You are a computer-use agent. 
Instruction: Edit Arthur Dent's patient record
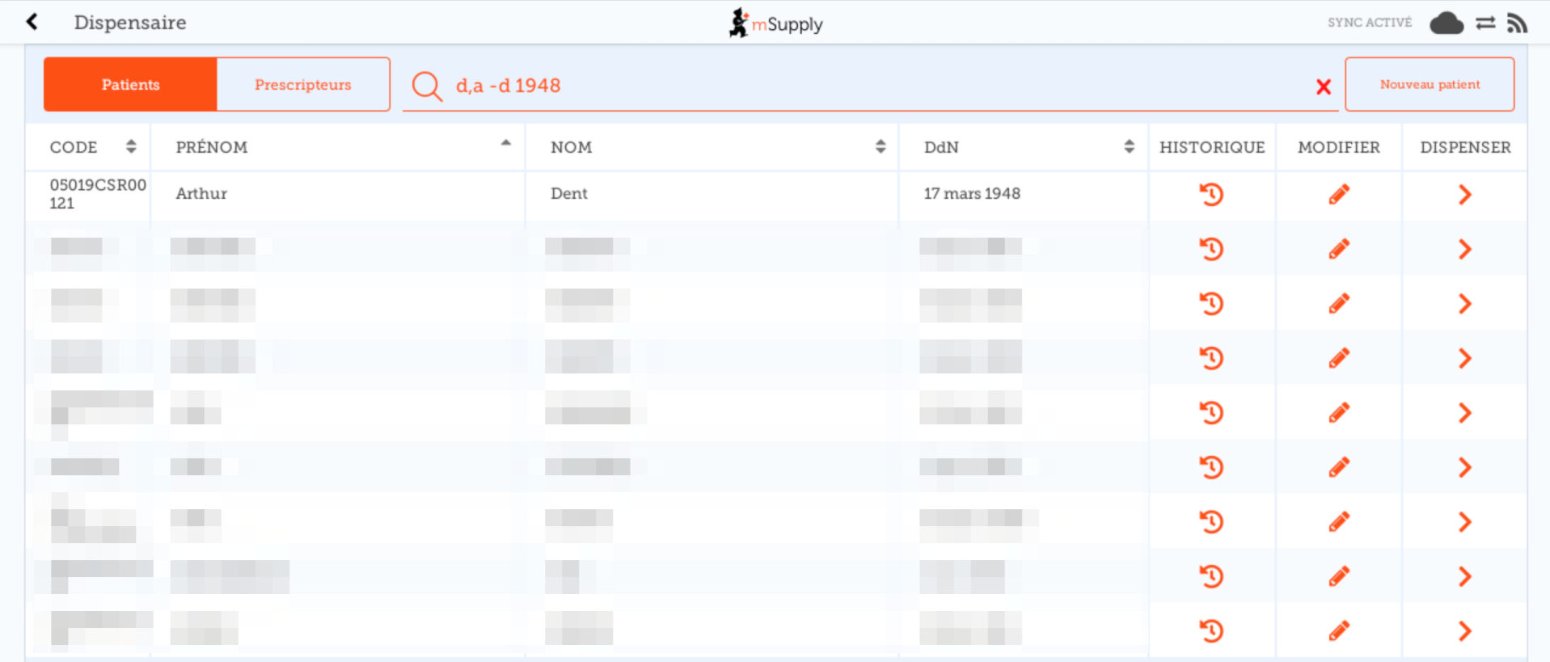point(1338,195)
